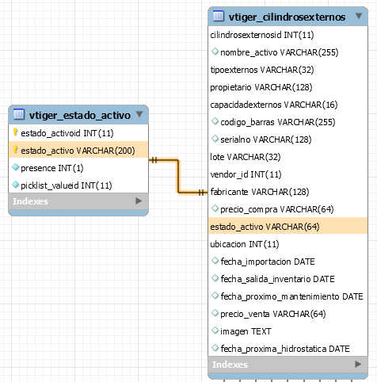Select highlighted estado_activo VARCHAR(64) column
Image resolution: width=377 pixels, height=382 pixels.
tap(288, 227)
